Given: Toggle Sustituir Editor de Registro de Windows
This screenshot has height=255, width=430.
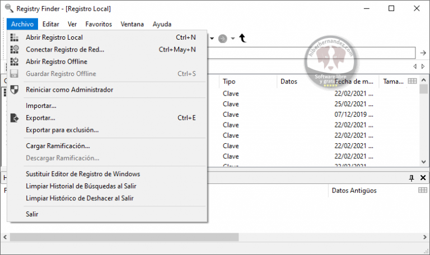Looking at the screenshot, I should [83, 174].
